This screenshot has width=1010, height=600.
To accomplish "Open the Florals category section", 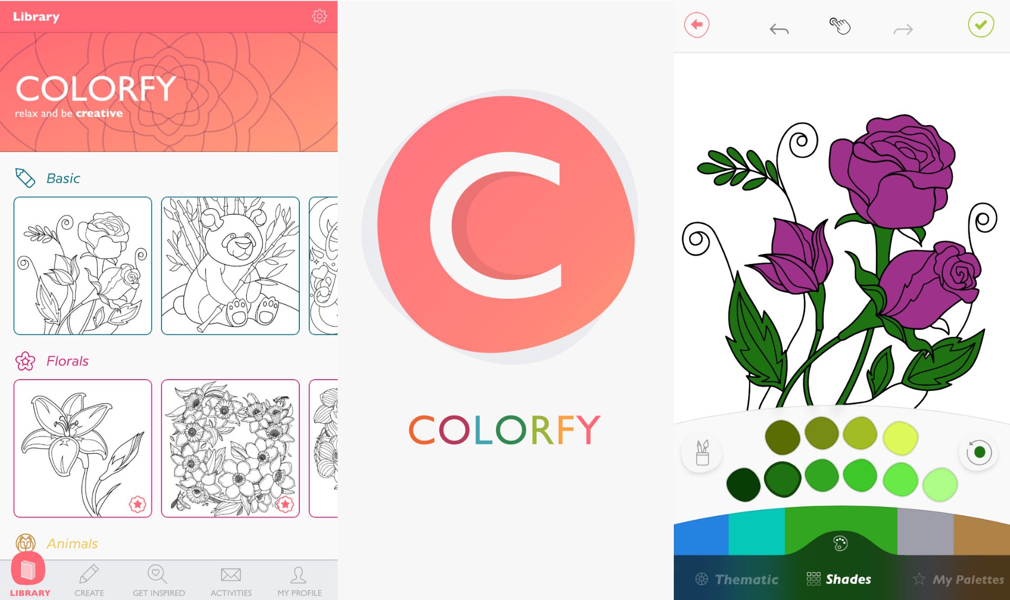I will (68, 361).
